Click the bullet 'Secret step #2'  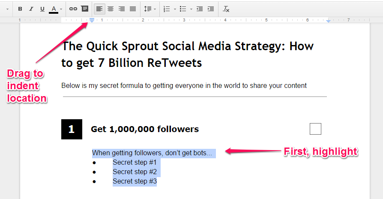pos(135,172)
